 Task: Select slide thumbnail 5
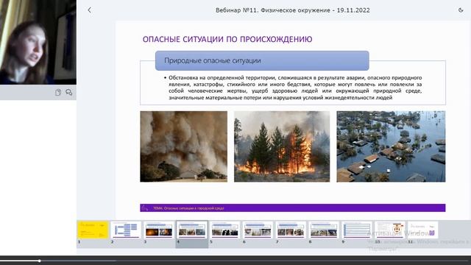[x=224, y=230]
